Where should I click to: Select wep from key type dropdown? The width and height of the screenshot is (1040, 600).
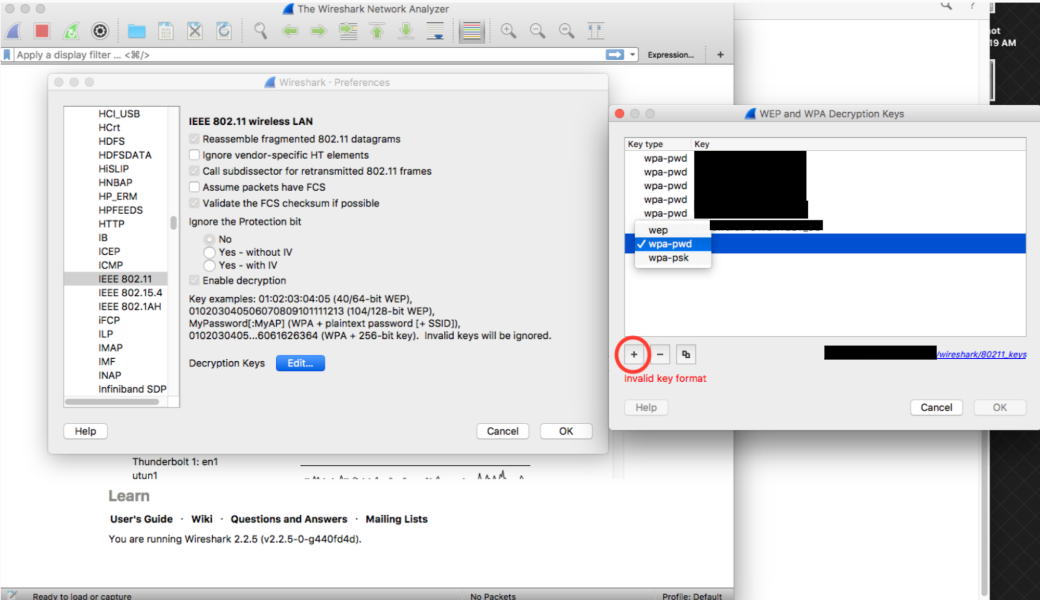tap(657, 230)
